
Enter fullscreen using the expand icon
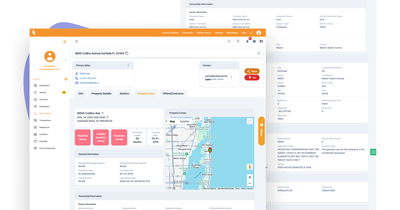pyautogui.click(x=229, y=41)
